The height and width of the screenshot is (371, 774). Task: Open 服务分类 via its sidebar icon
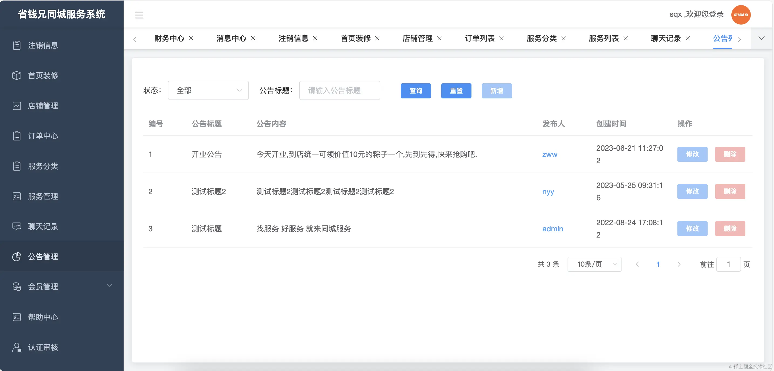(x=16, y=166)
